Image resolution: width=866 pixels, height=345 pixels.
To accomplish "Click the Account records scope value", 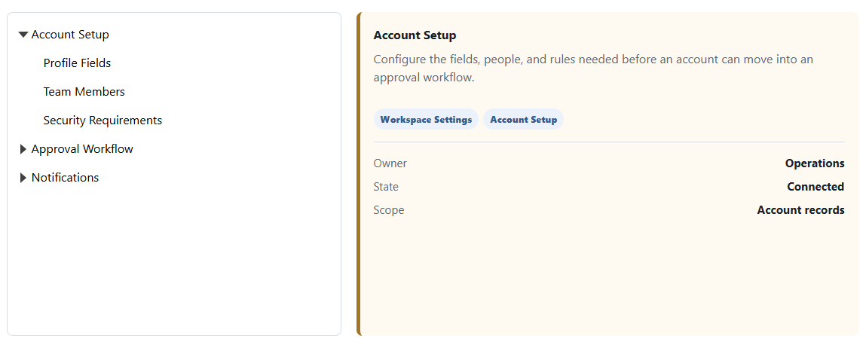I will [x=800, y=209].
